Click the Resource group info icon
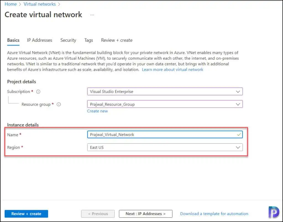Viewport: 283px width, 222px height. coord(59,104)
